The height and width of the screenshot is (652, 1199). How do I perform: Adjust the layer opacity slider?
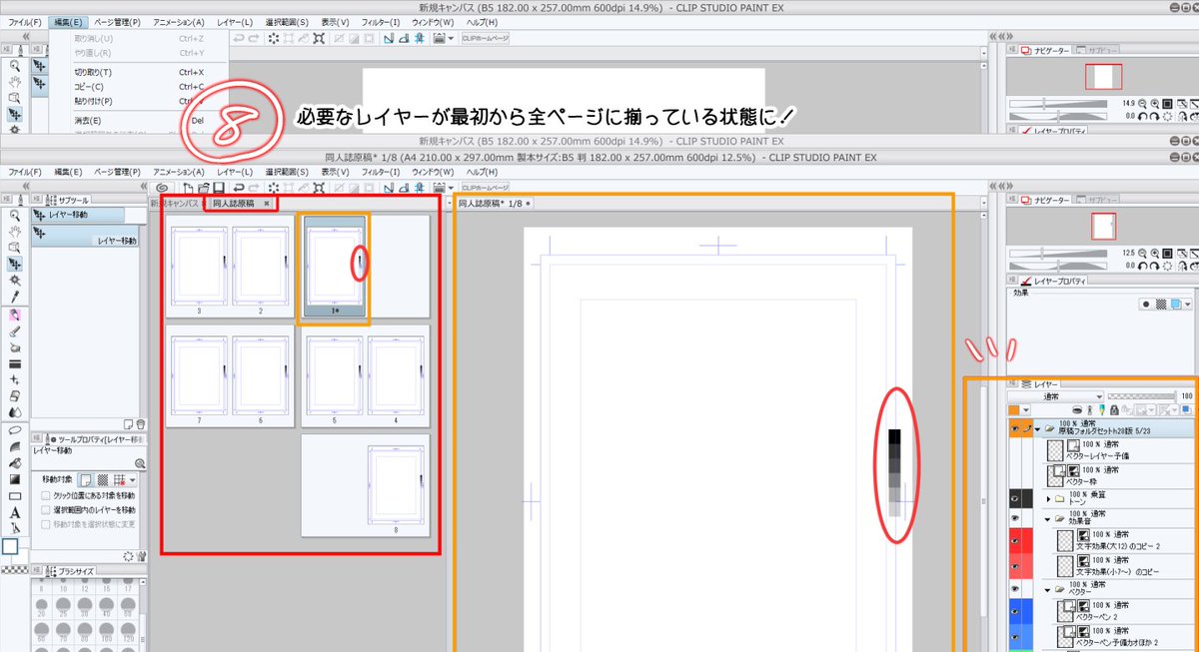1140,396
